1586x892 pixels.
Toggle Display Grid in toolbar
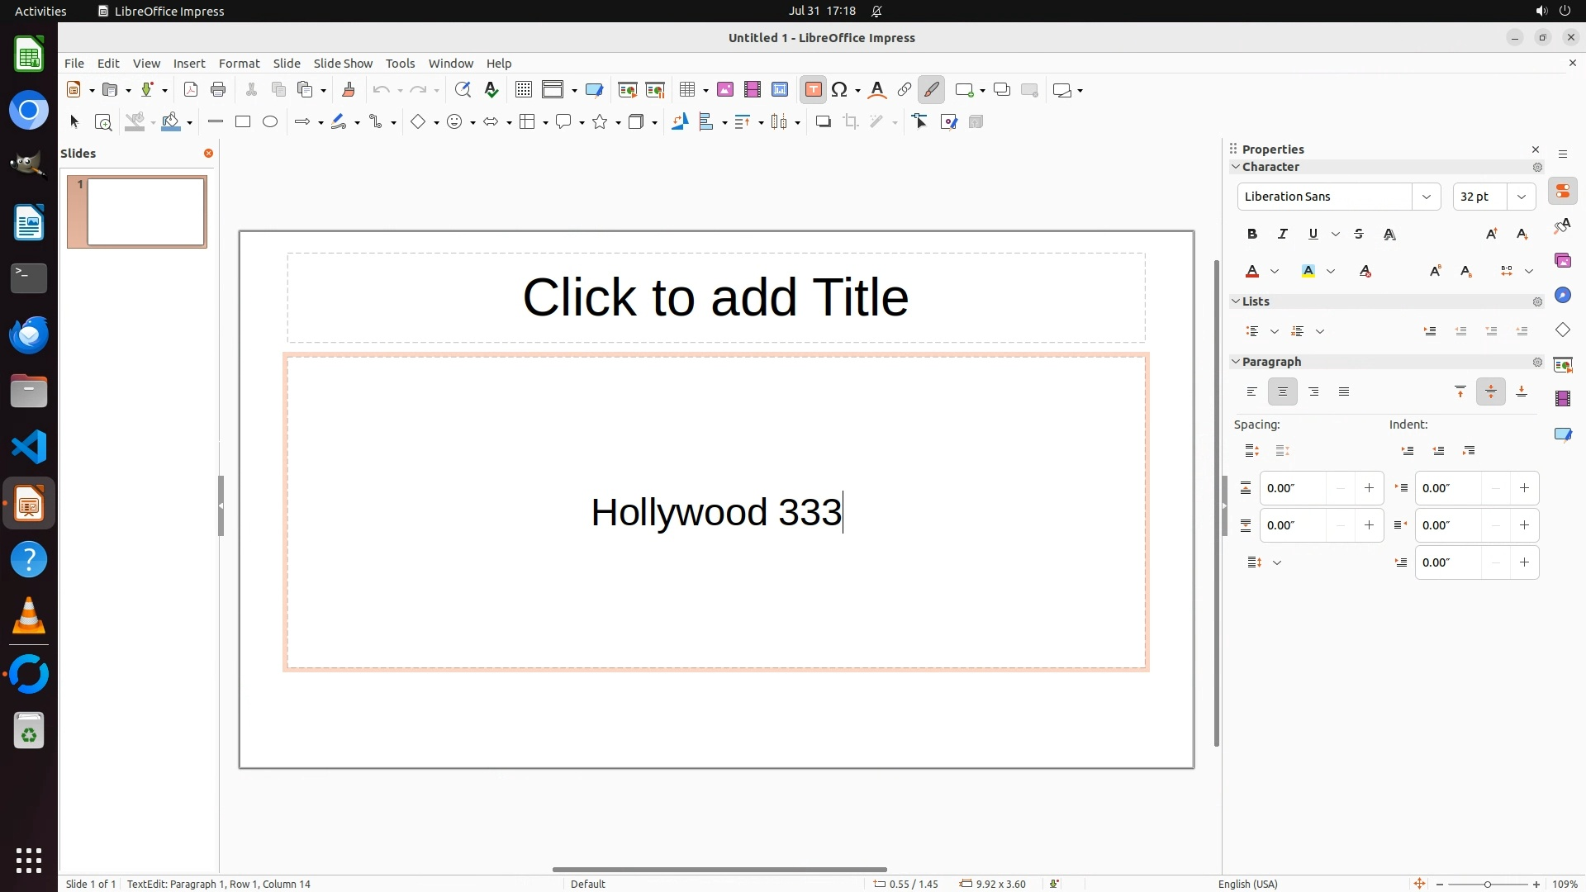(x=524, y=90)
